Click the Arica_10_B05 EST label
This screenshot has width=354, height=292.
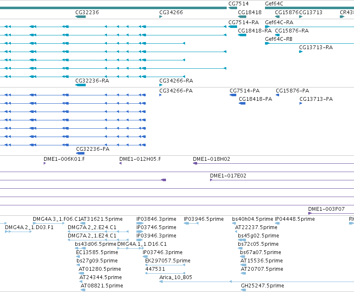tap(176, 277)
